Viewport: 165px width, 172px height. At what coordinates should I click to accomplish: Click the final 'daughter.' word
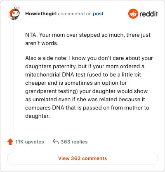coord(38,116)
